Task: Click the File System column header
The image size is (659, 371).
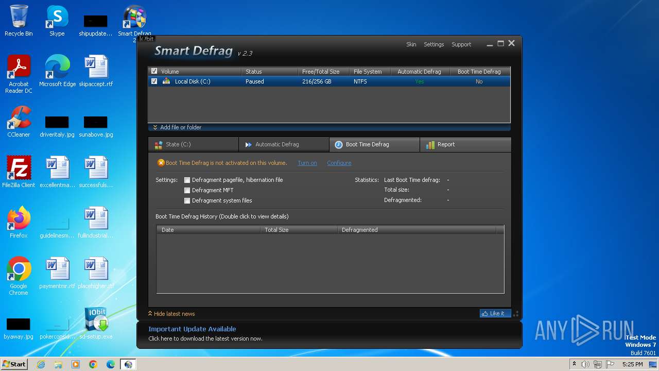Action: pos(370,72)
